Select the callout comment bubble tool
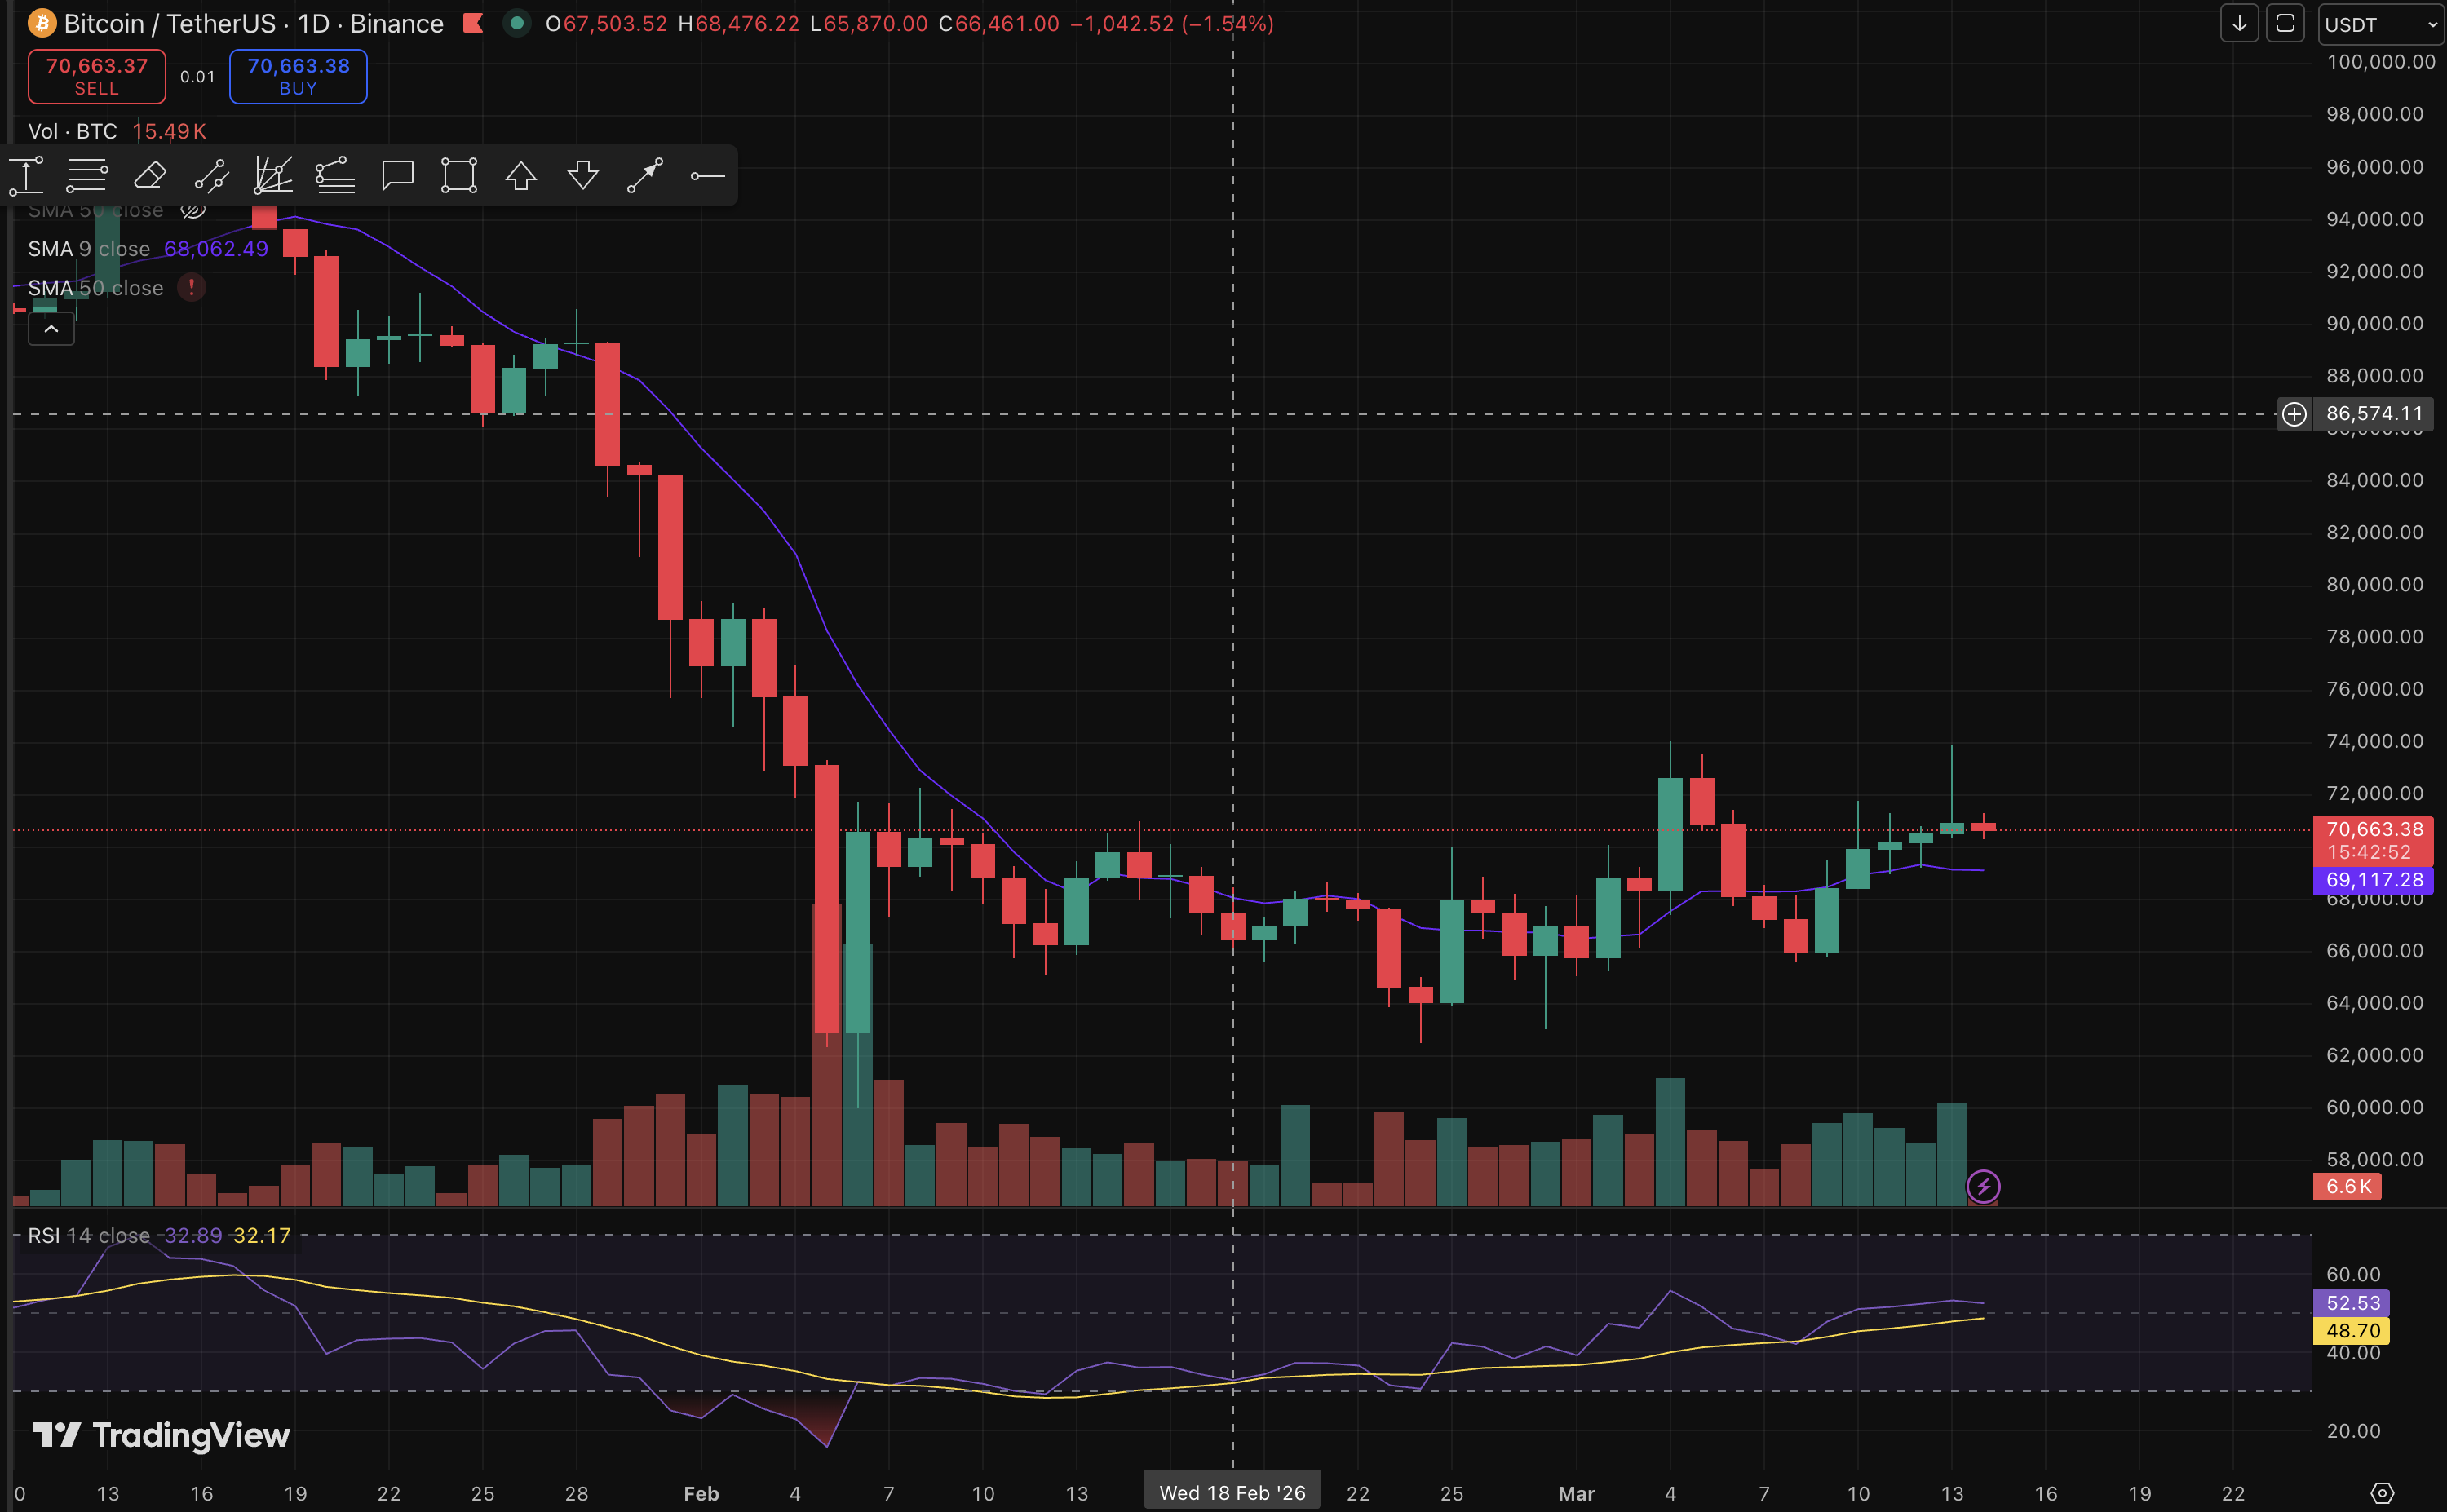This screenshot has width=2447, height=1512. click(x=397, y=176)
